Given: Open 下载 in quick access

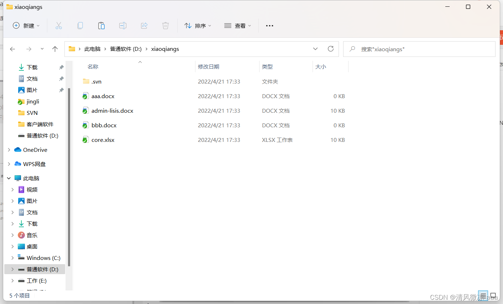Looking at the screenshot, I should tap(32, 67).
